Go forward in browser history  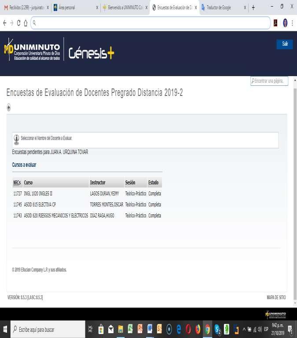(11, 23)
